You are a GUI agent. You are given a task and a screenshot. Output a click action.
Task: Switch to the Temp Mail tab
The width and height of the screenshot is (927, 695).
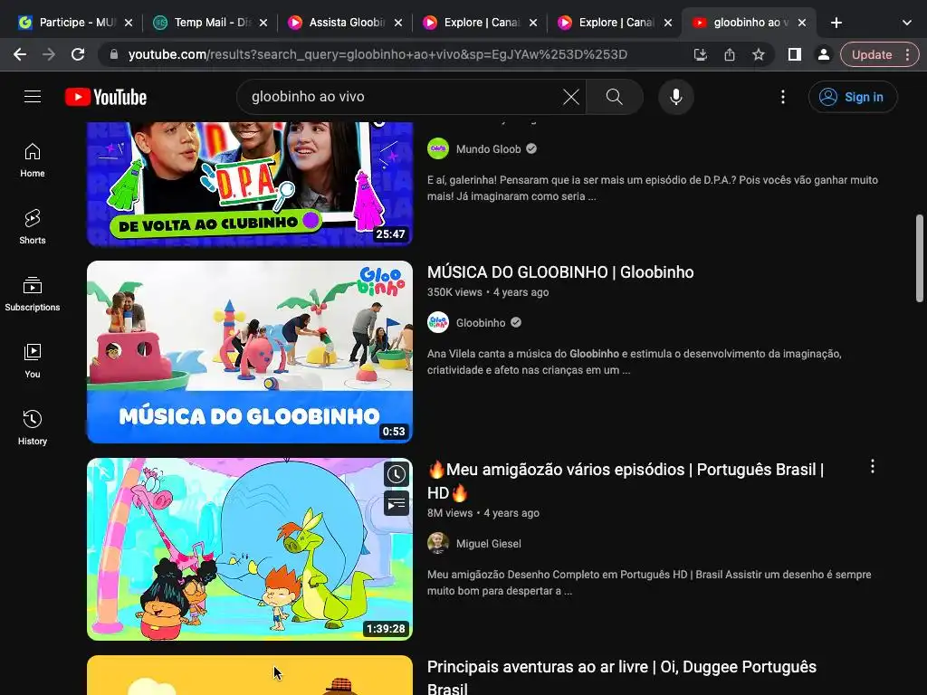[x=211, y=23]
